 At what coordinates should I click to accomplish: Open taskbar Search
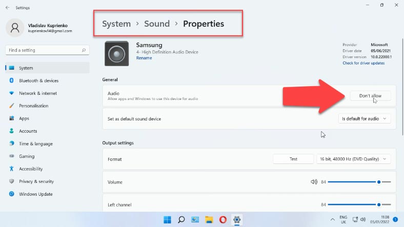pos(181,220)
